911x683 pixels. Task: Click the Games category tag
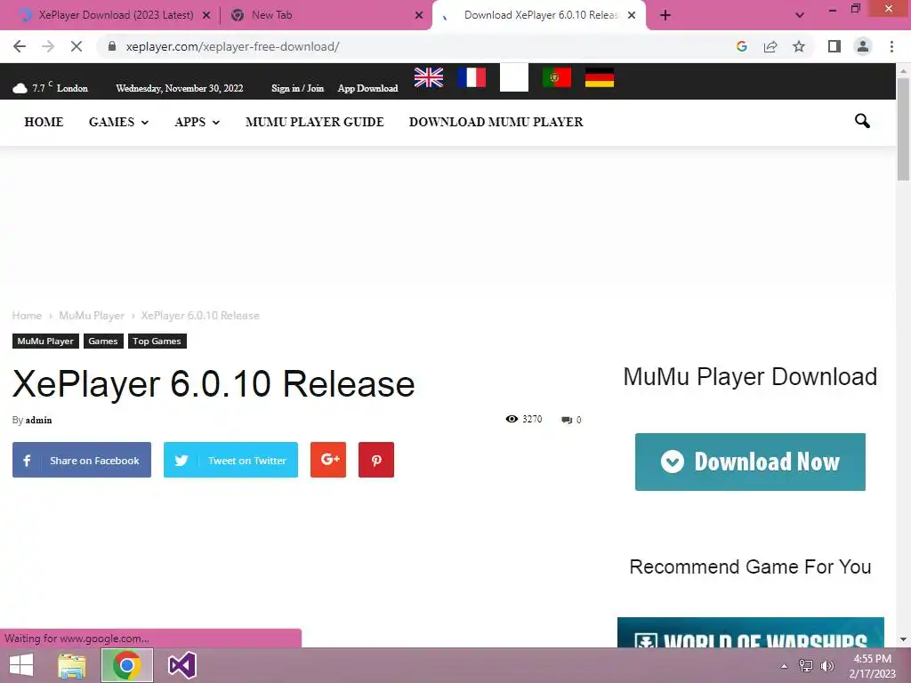pos(103,341)
